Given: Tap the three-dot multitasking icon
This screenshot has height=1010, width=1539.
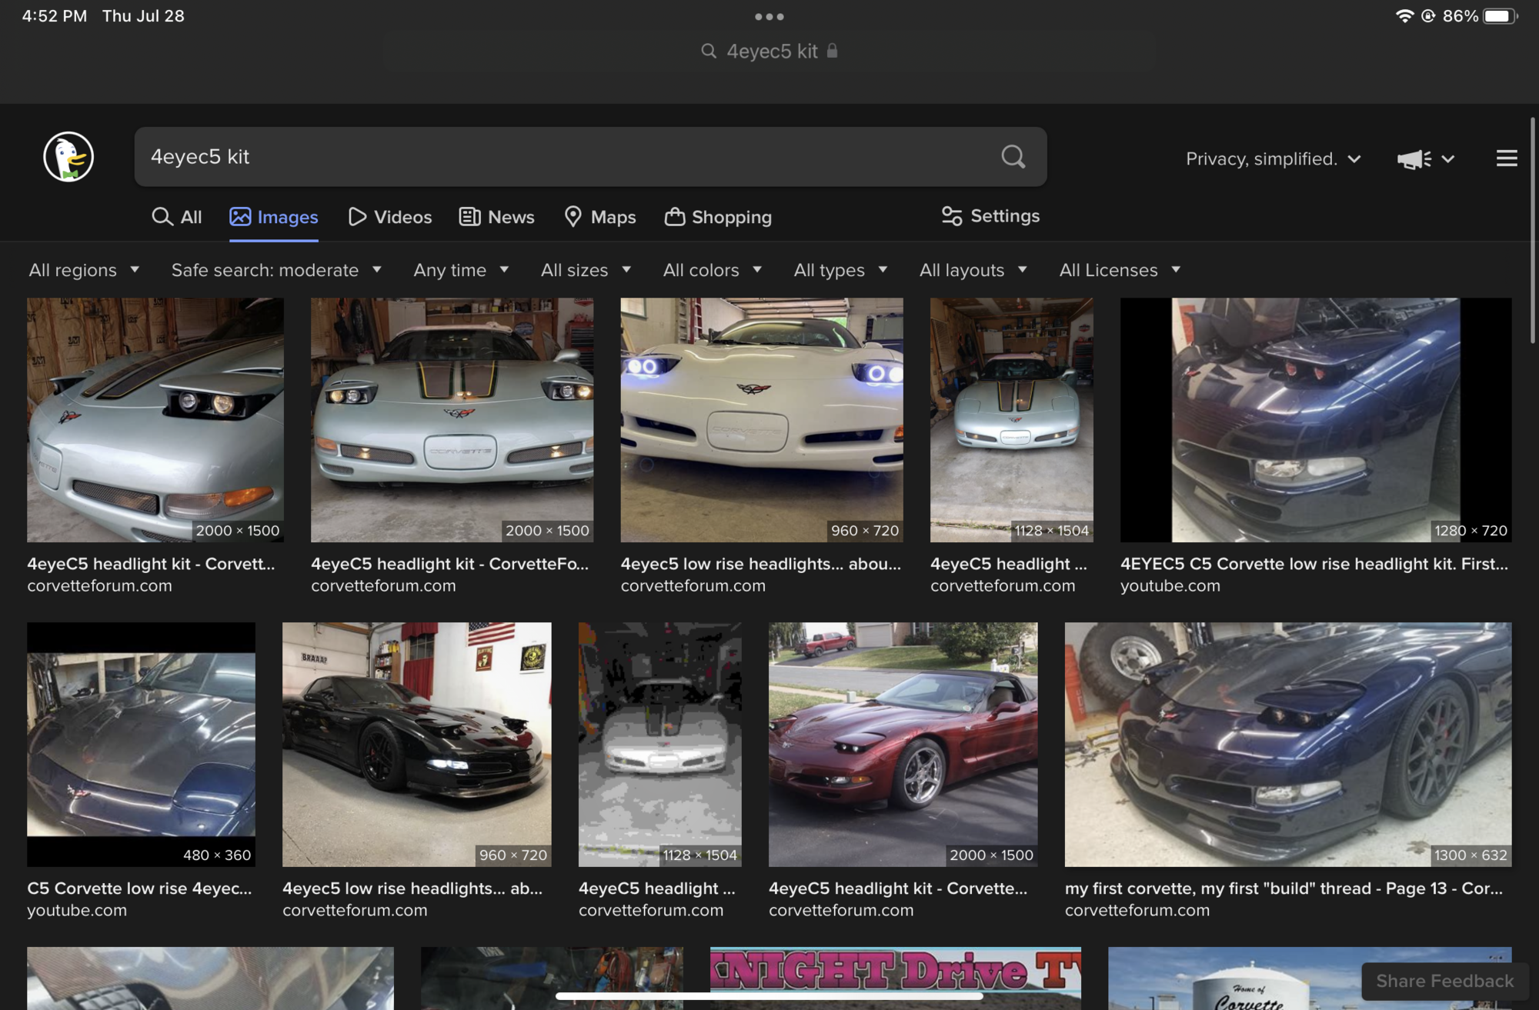Looking at the screenshot, I should [x=769, y=16].
